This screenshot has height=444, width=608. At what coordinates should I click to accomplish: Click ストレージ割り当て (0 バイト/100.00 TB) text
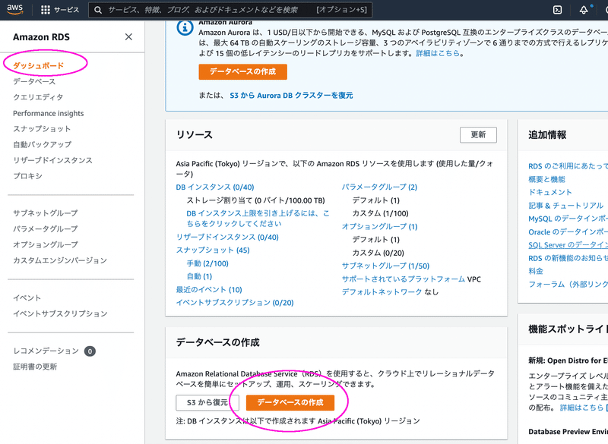255,200
